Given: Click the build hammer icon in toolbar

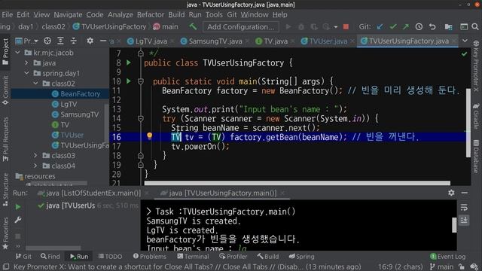Looking at the screenshot, I should pyautogui.click(x=193, y=27).
